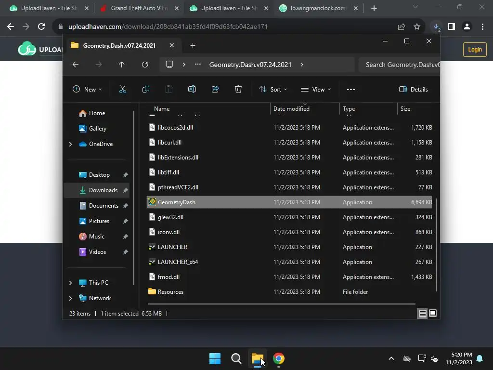This screenshot has height=370, width=493.
Task: Click the Paste clipboard icon in Explorer toolbar
Action: [169, 89]
